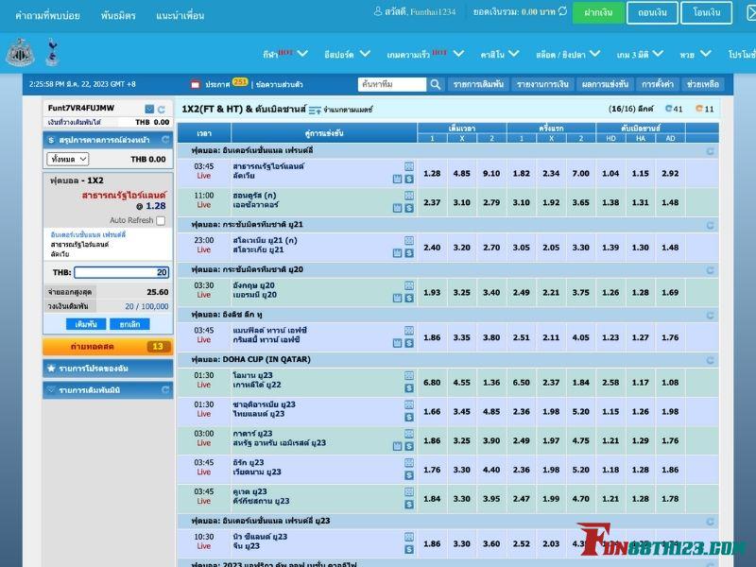Click the เดิมพัน place bet button
Screen dimensions: 756x567
click(86, 324)
